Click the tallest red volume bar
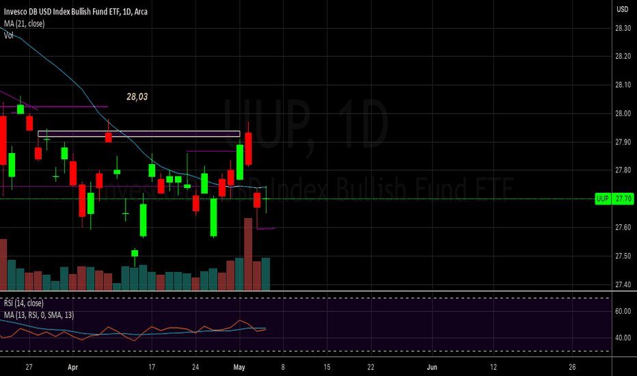This screenshot has height=376, width=637. coord(248,254)
